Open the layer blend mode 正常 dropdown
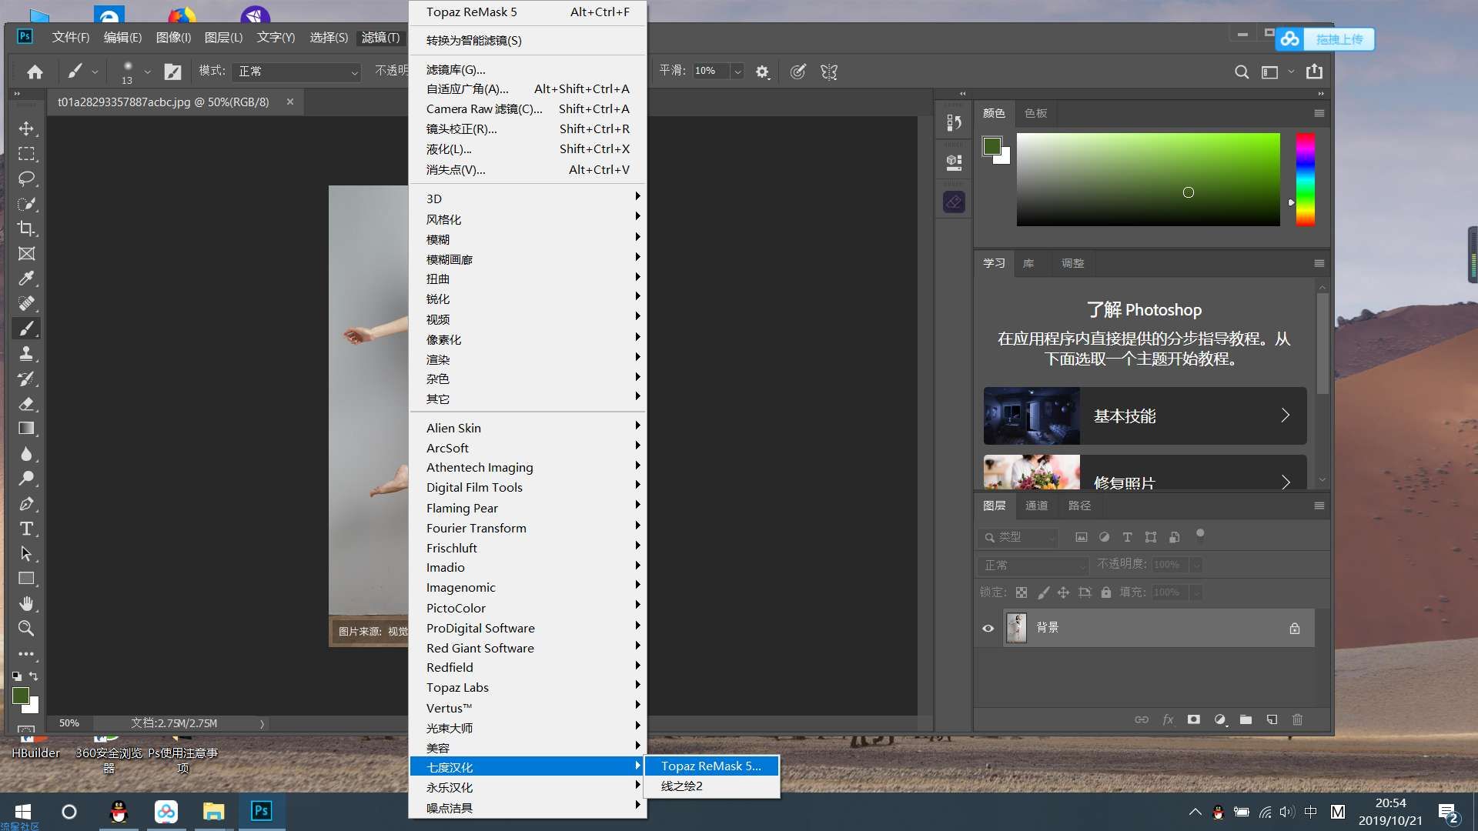Screen dimensions: 1478x831 pyautogui.click(x=1034, y=565)
